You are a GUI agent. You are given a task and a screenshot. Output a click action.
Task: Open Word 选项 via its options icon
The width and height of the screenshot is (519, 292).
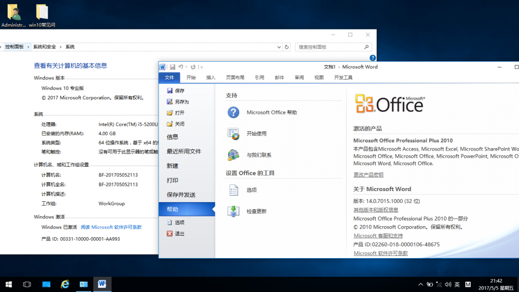click(233, 189)
